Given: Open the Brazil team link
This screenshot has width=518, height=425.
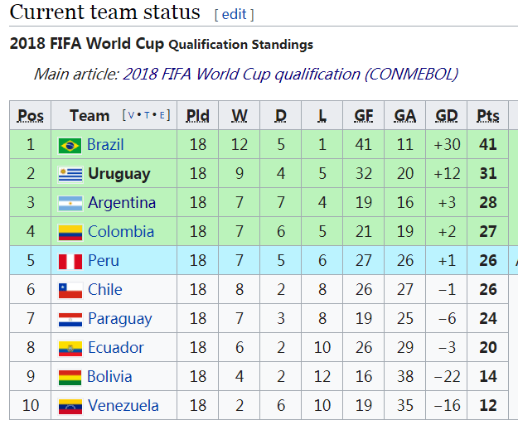Looking at the screenshot, I should (x=105, y=145).
